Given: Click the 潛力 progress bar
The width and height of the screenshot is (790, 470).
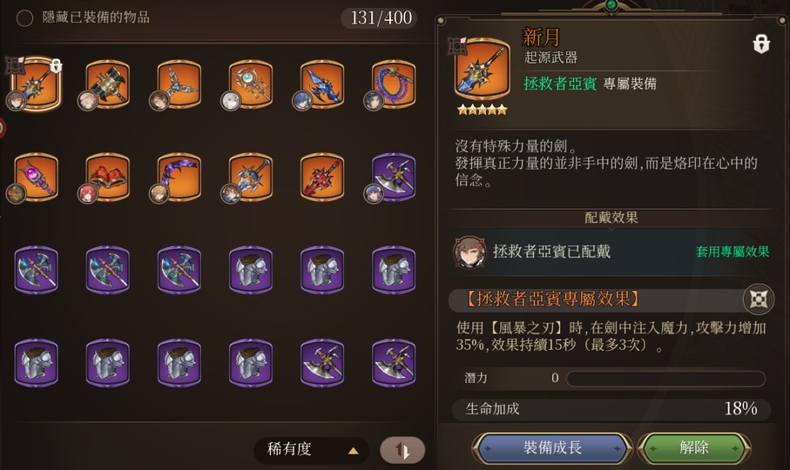Looking at the screenshot, I should click(x=665, y=379).
